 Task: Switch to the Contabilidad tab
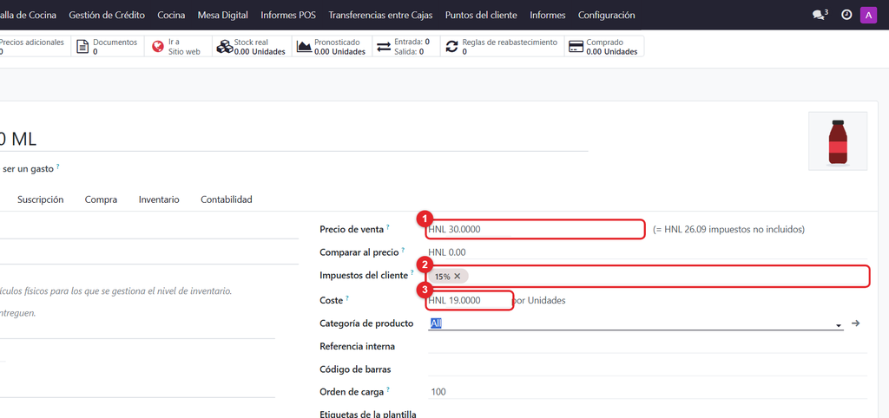coord(227,199)
